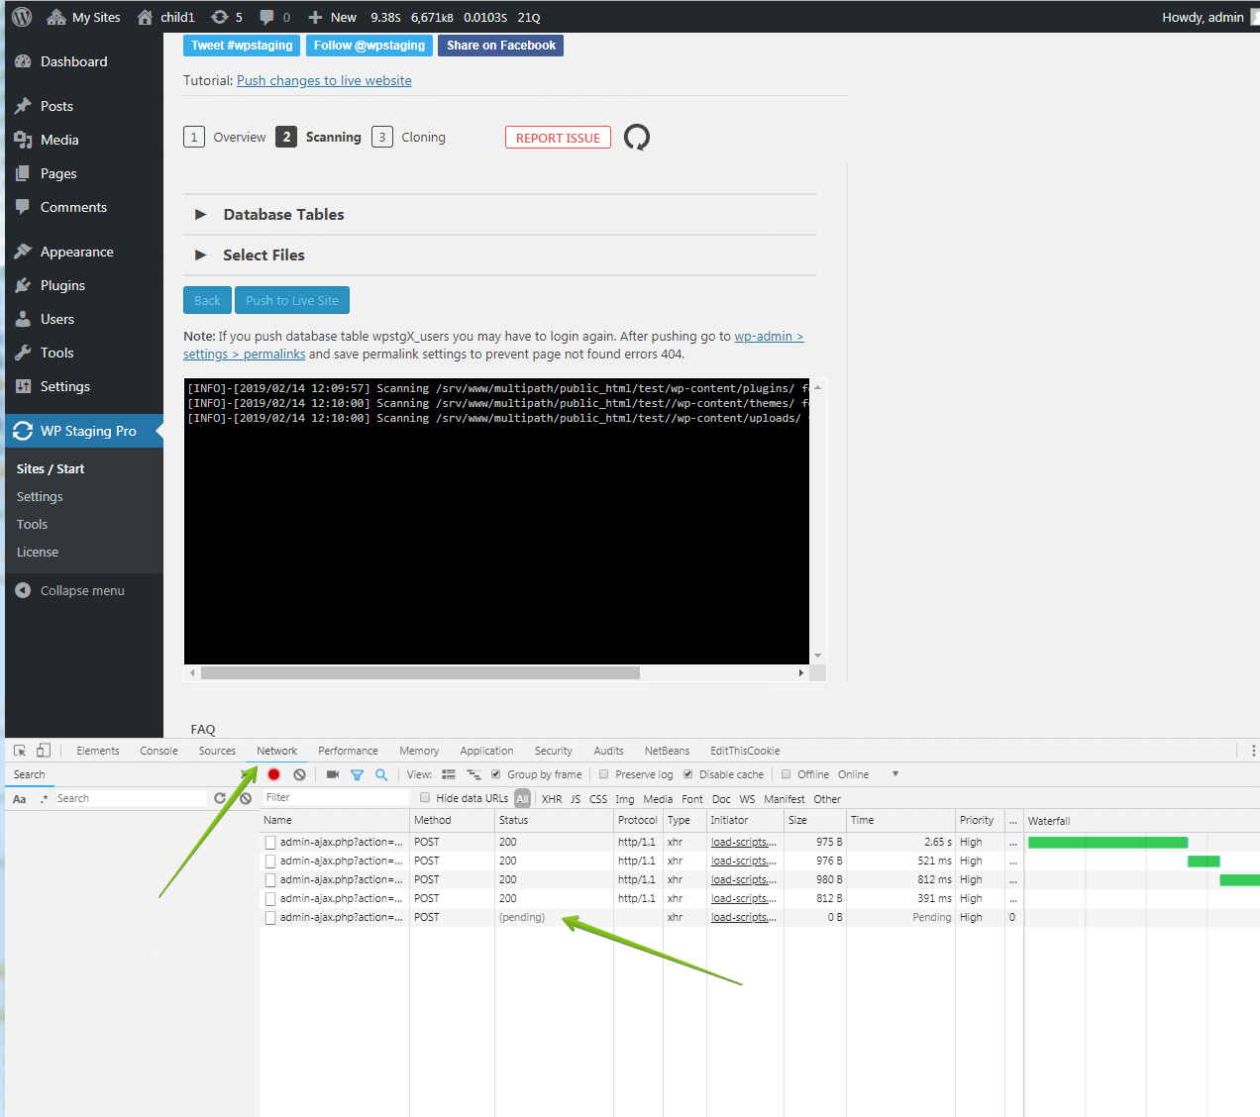Open the Dashboard sidebar icon
Screen dimensions: 1260x1117
tap(23, 61)
